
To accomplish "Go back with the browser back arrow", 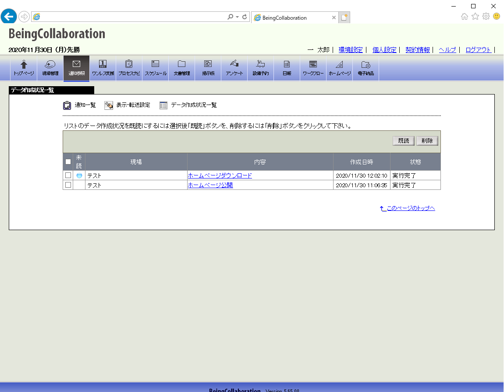I will 9,16.
